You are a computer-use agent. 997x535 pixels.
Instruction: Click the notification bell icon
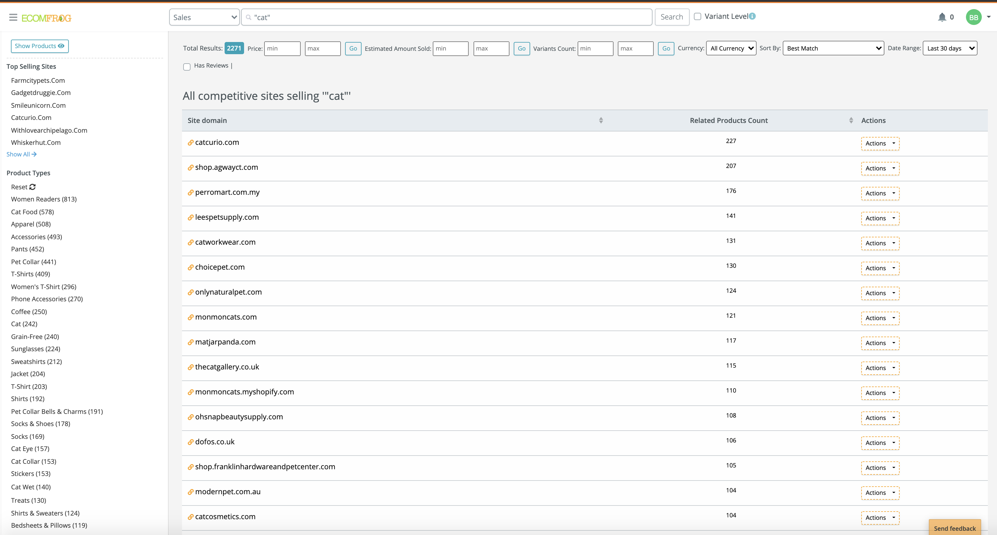point(942,17)
